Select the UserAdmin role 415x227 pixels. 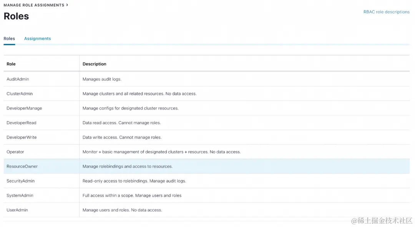tap(17, 210)
